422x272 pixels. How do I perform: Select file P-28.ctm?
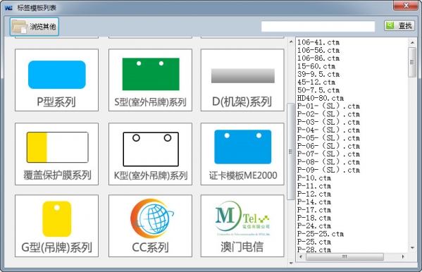pyautogui.click(x=314, y=250)
